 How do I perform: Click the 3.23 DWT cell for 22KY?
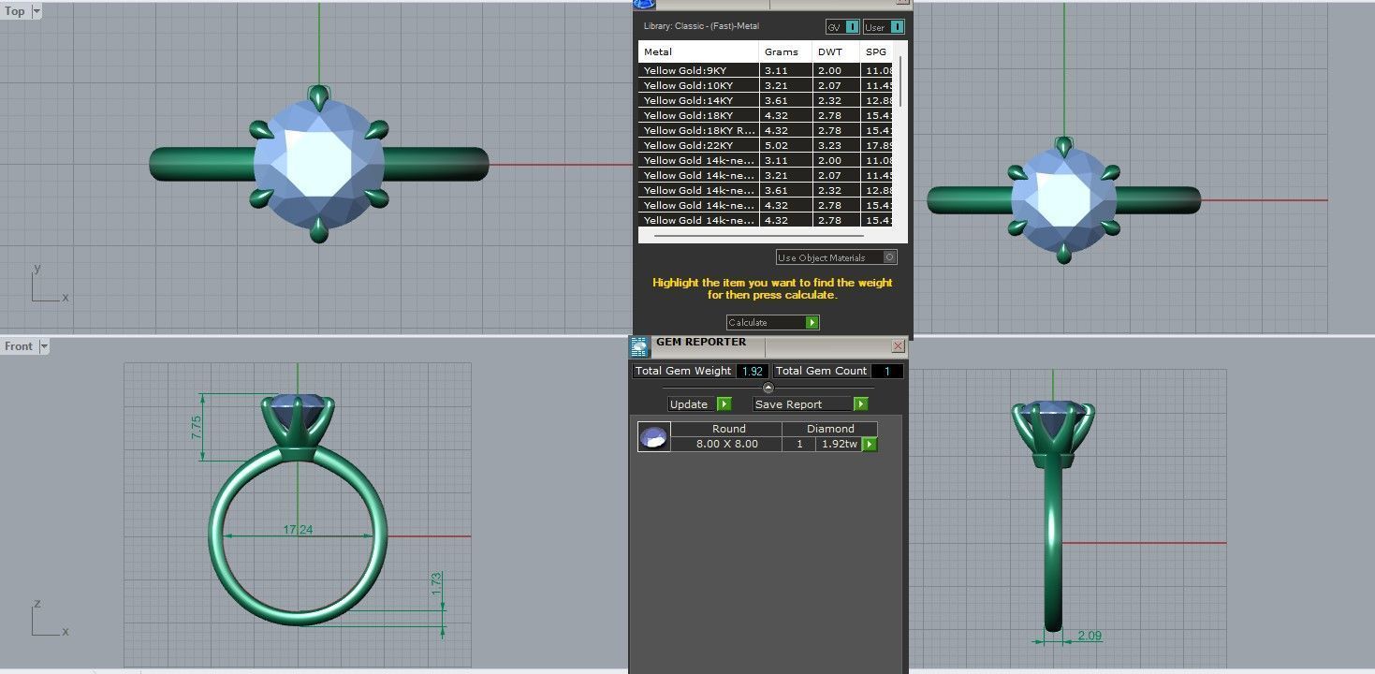(835, 145)
